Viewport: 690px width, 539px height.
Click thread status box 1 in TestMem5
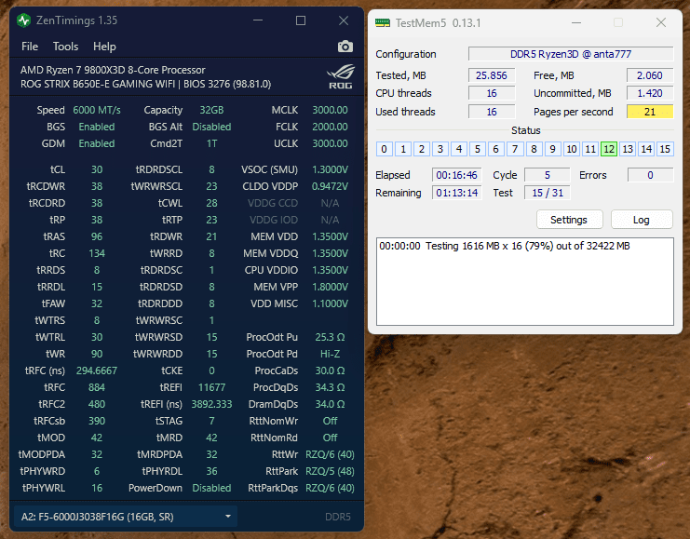[x=403, y=149]
